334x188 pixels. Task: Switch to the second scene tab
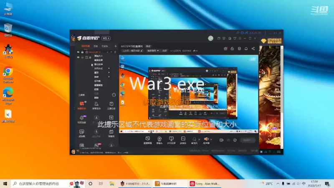96,46
